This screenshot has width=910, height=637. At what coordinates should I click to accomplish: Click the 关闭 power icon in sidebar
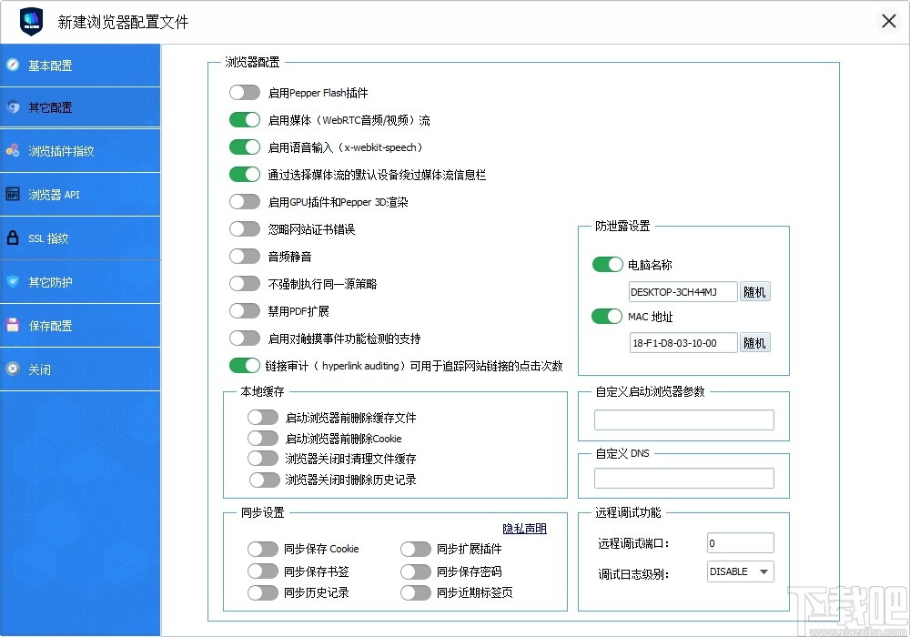click(x=12, y=369)
